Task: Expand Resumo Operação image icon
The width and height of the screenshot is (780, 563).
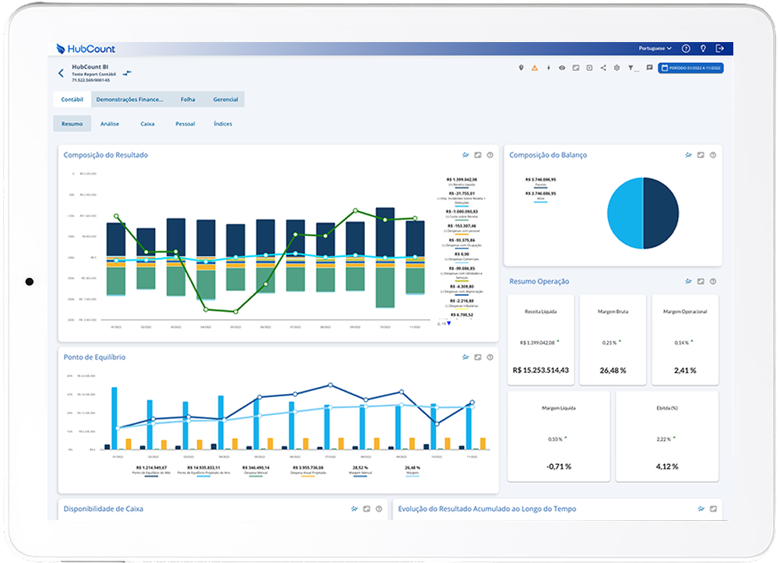Action: pyautogui.click(x=701, y=281)
